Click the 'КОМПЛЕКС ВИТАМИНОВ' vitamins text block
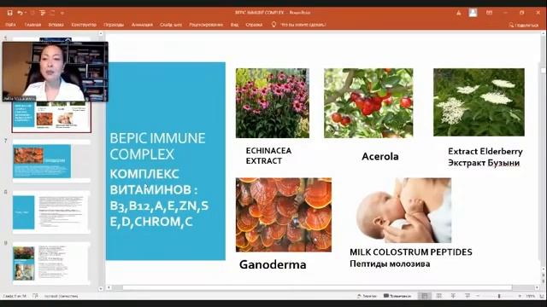Image resolution: width=547 pixels, height=307 pixels. (x=159, y=198)
